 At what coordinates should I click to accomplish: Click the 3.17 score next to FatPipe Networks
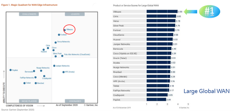[171, 91]
